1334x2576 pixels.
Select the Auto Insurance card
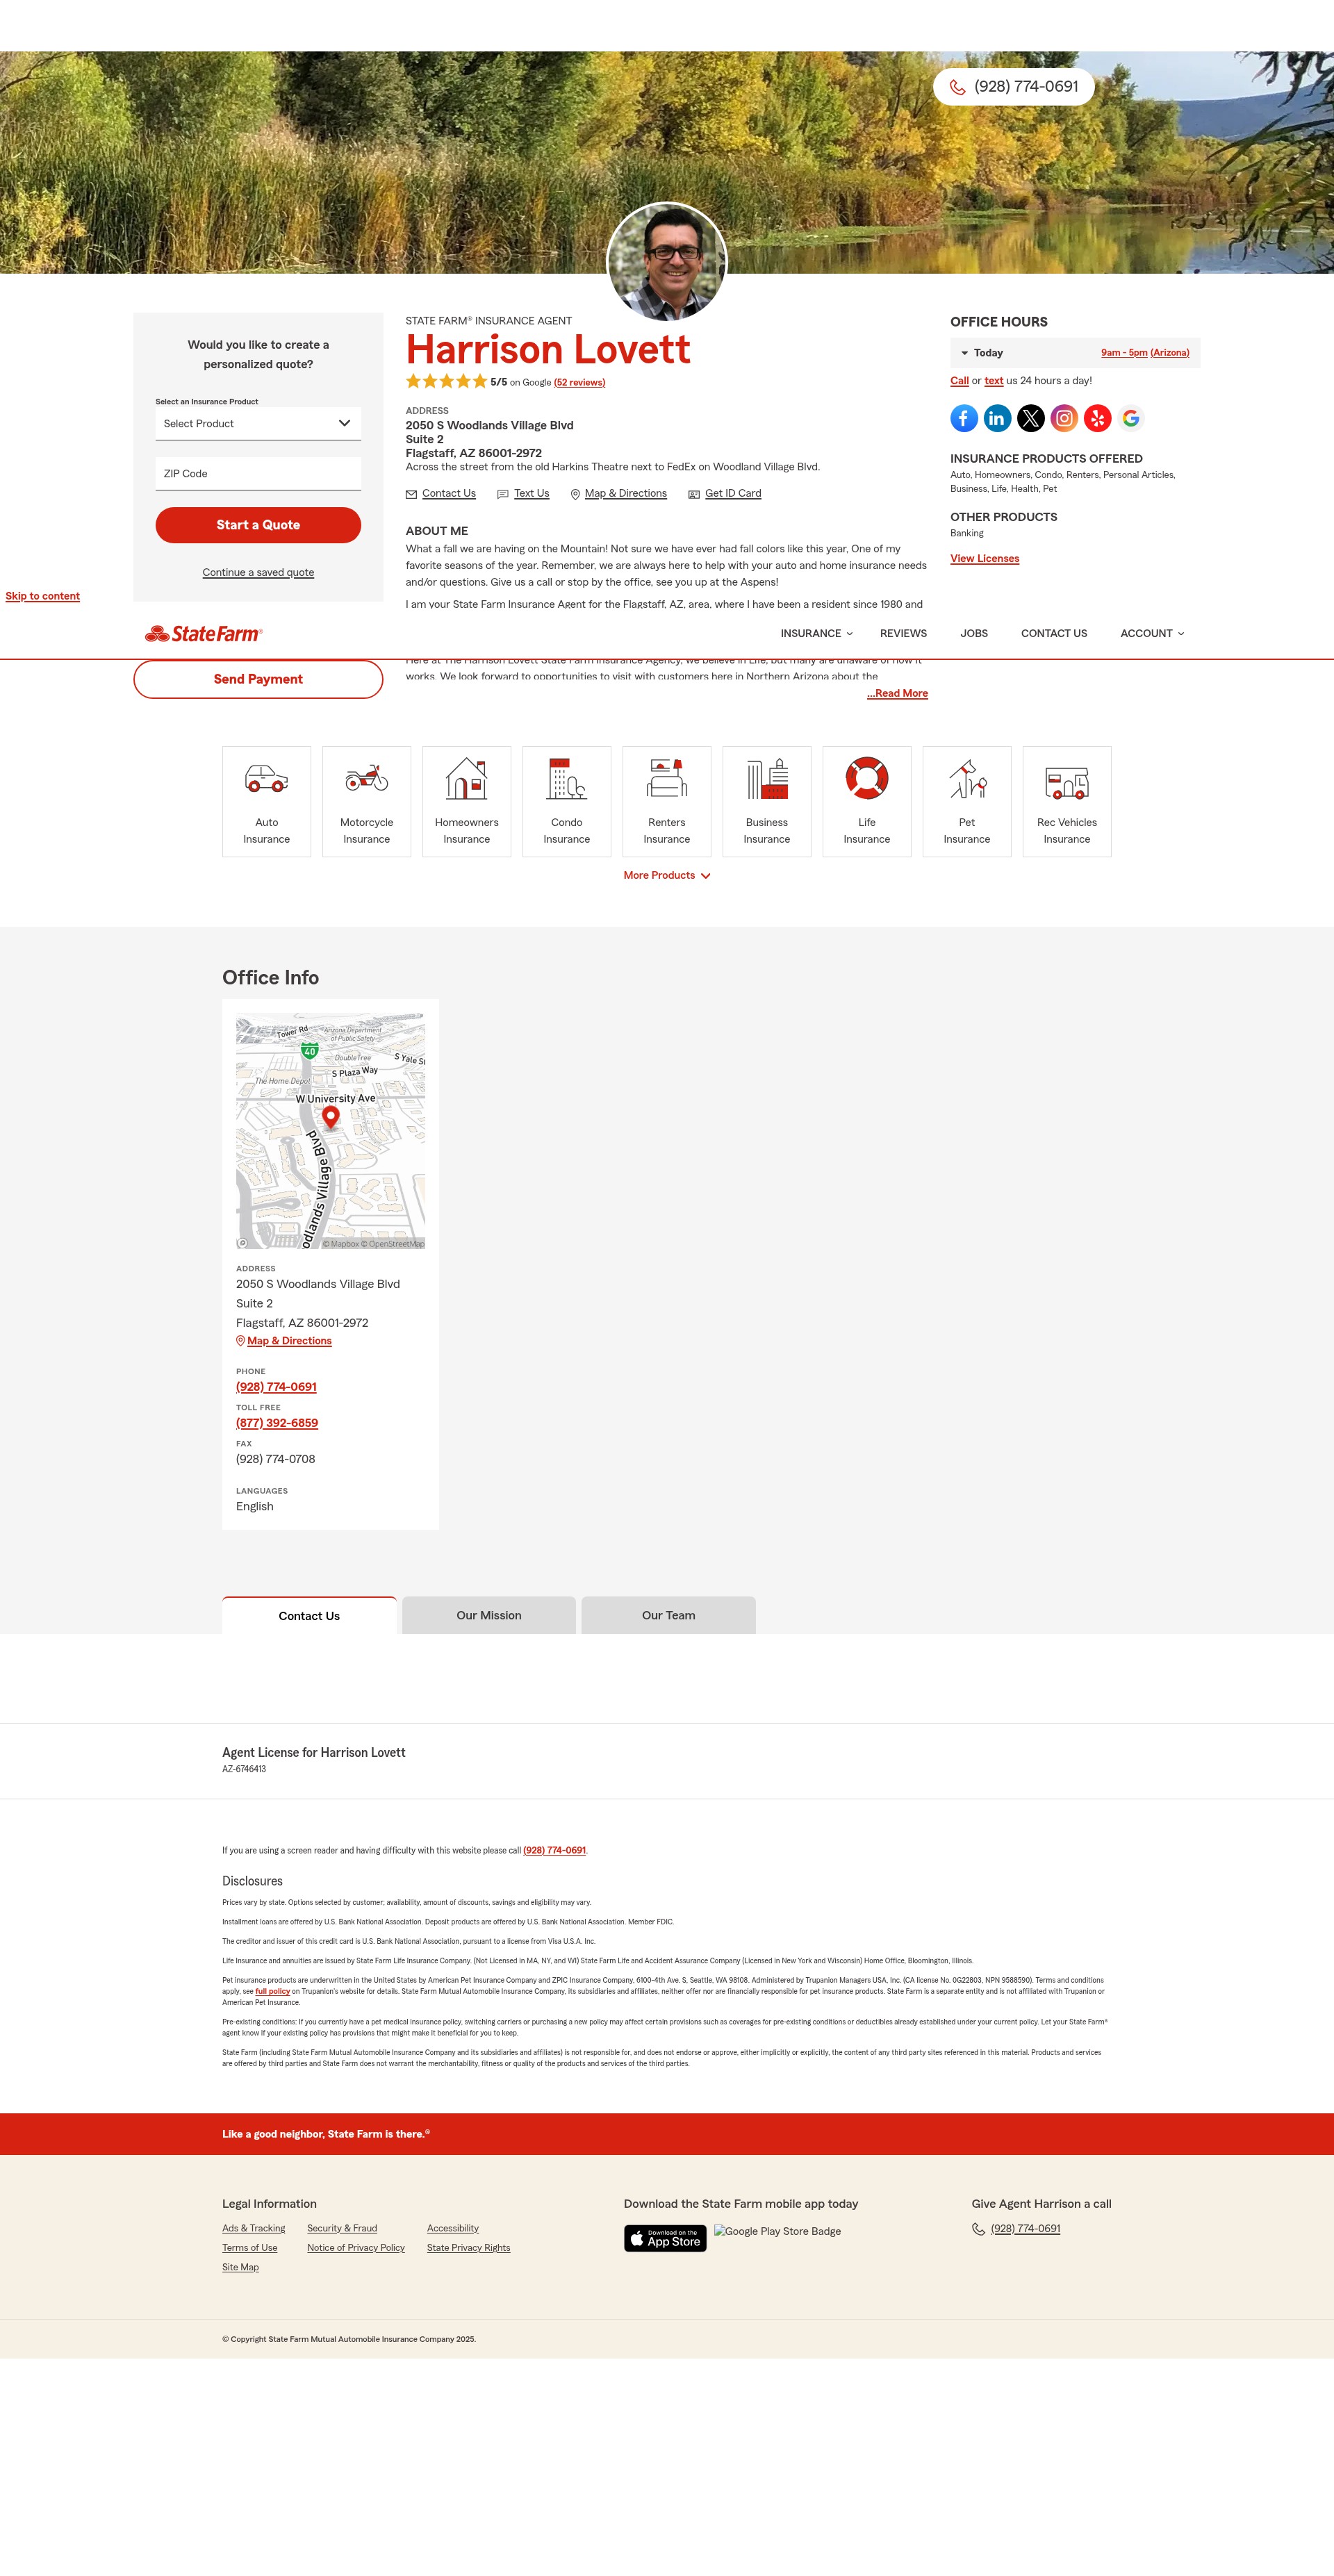click(267, 801)
